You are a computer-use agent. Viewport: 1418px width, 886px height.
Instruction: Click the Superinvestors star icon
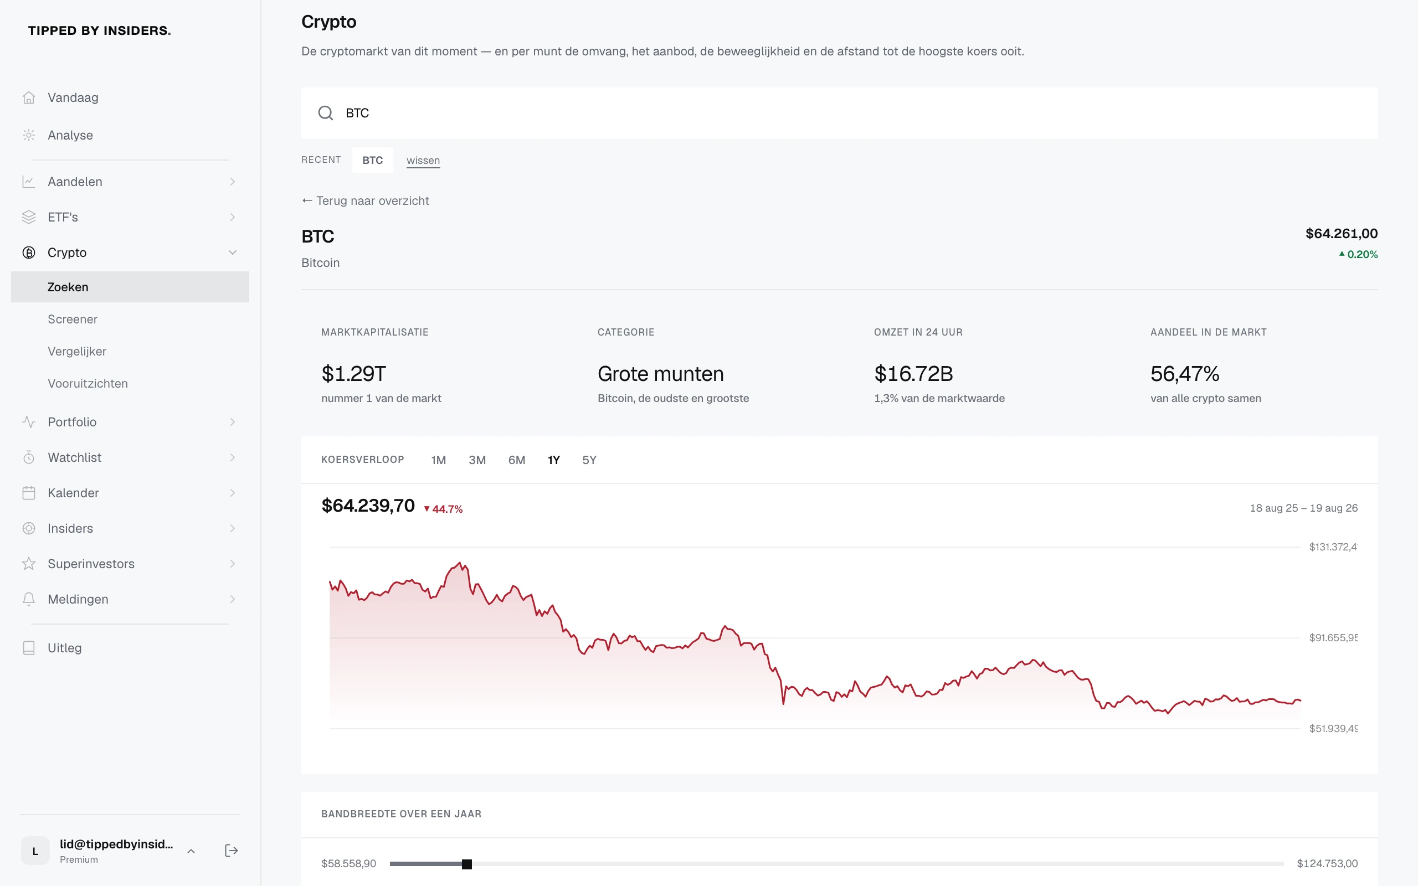[x=29, y=564]
